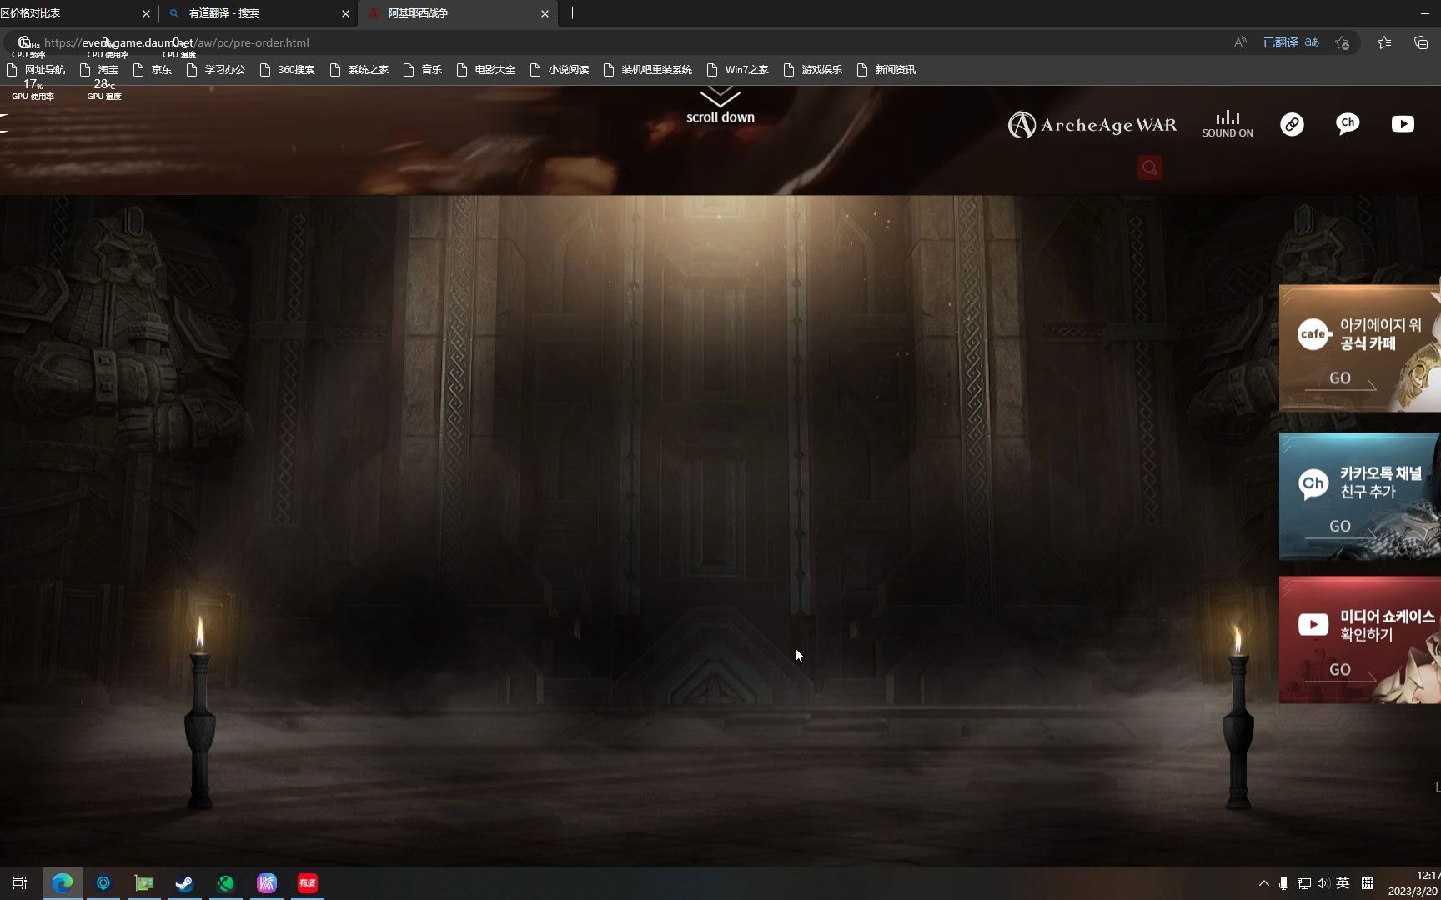Screen dimensions: 1441x900
Task: Open the 淘宝 bookmark
Action: pos(99,70)
